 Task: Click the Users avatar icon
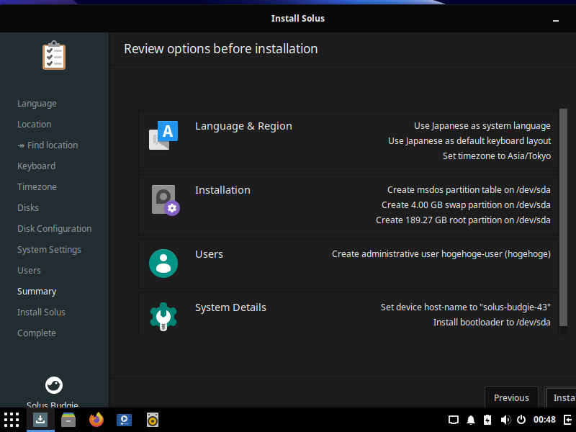163,264
